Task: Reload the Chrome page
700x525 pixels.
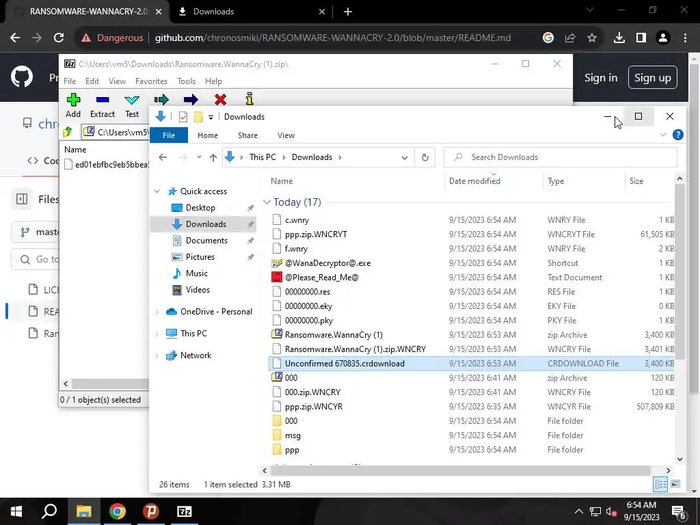Action: (59, 38)
